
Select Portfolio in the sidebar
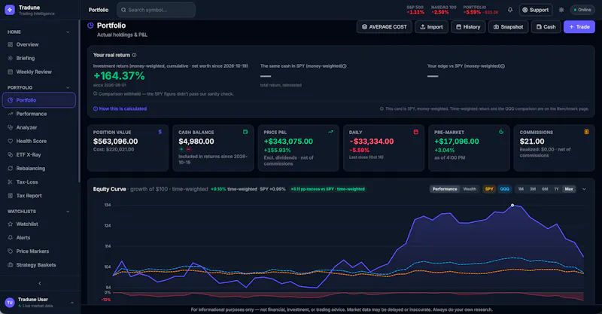[39, 100]
